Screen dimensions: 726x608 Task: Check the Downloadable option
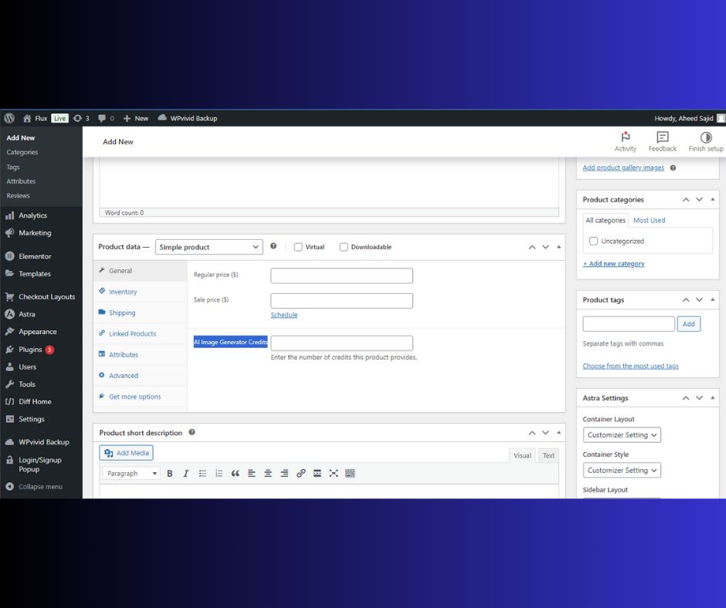[344, 247]
